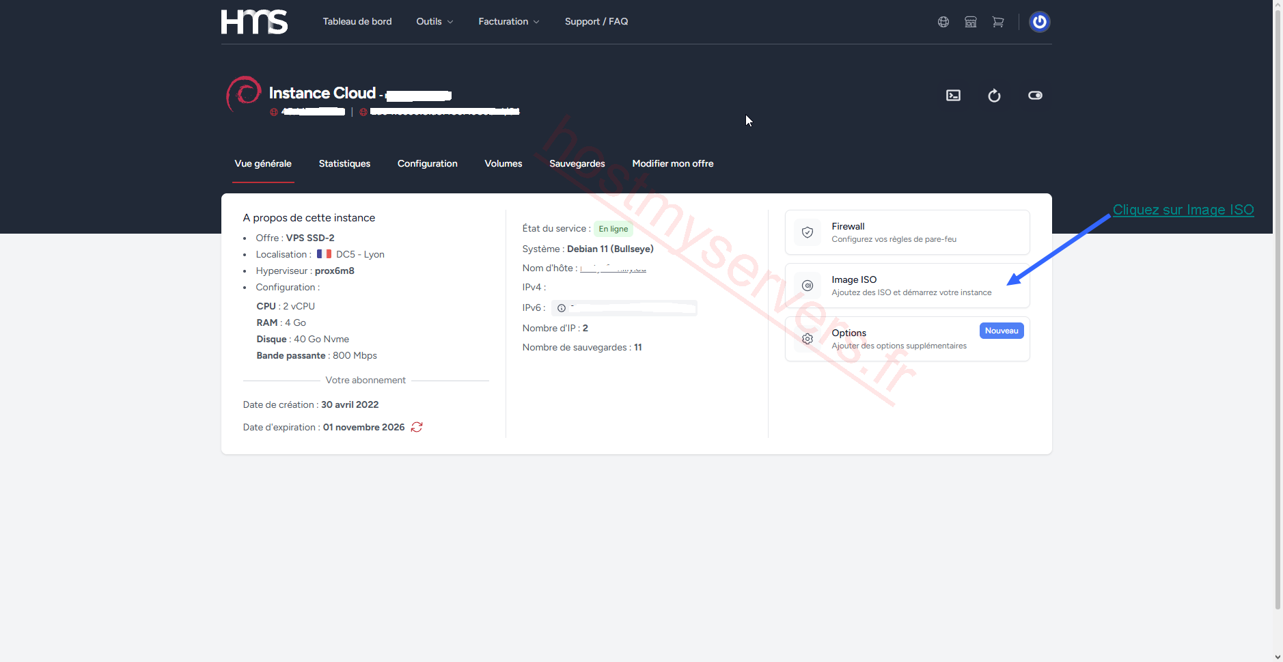This screenshot has height=662, width=1283.
Task: Expand the Facturation dropdown menu
Action: 509,22
